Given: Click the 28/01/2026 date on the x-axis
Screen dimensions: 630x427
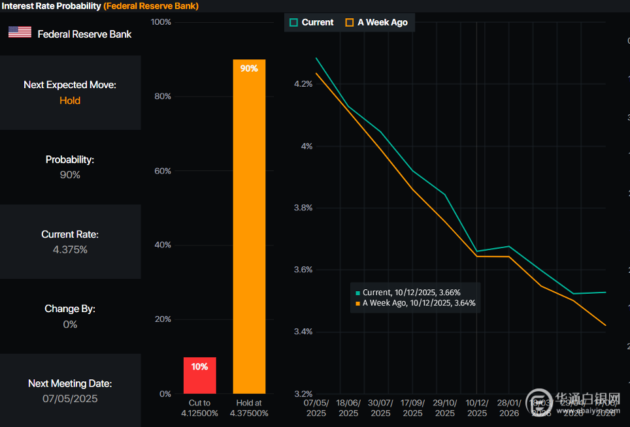Looking at the screenshot, I should [x=509, y=408].
